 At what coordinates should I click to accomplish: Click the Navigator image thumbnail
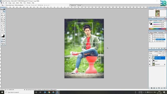[158, 13]
